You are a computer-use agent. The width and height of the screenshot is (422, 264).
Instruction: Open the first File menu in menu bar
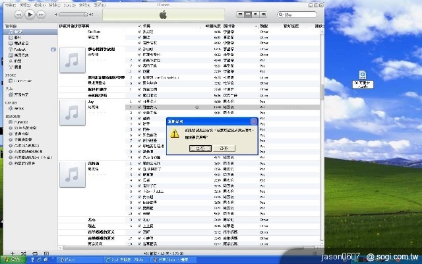tap(8, 5)
